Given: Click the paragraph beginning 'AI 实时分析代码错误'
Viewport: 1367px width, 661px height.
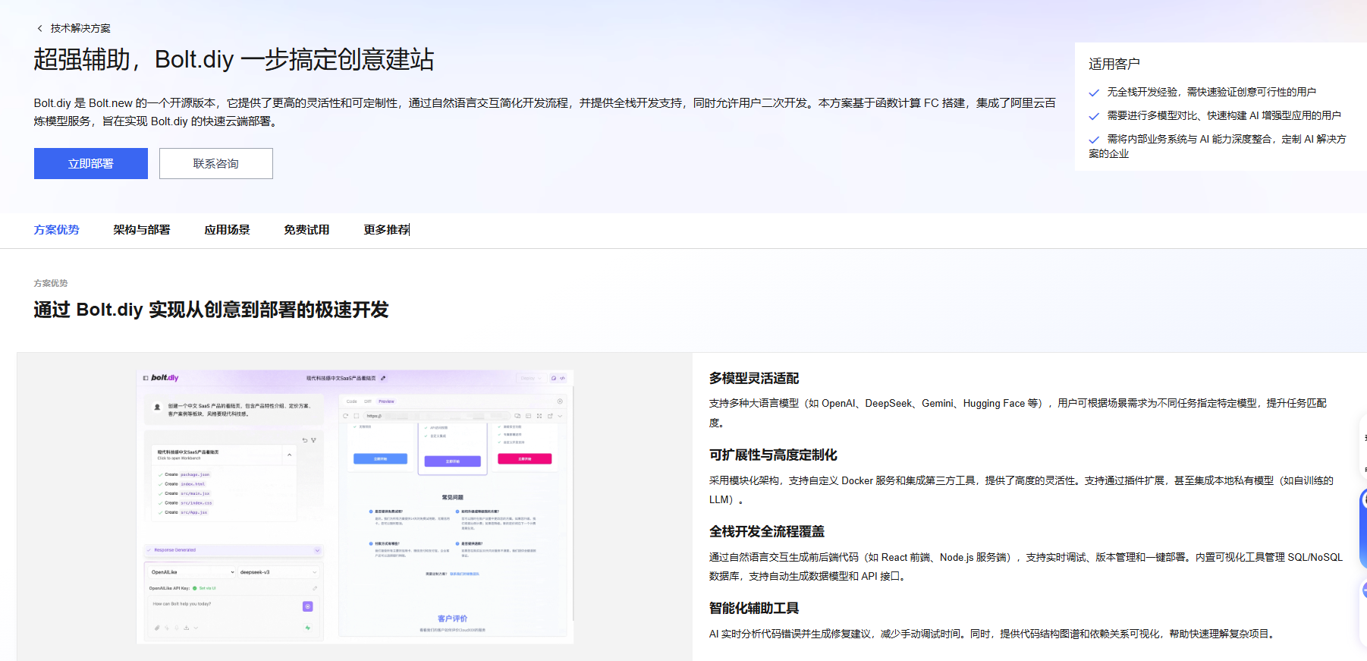Looking at the screenshot, I should [x=993, y=634].
